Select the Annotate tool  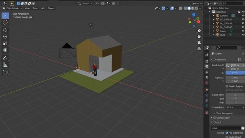(5, 58)
